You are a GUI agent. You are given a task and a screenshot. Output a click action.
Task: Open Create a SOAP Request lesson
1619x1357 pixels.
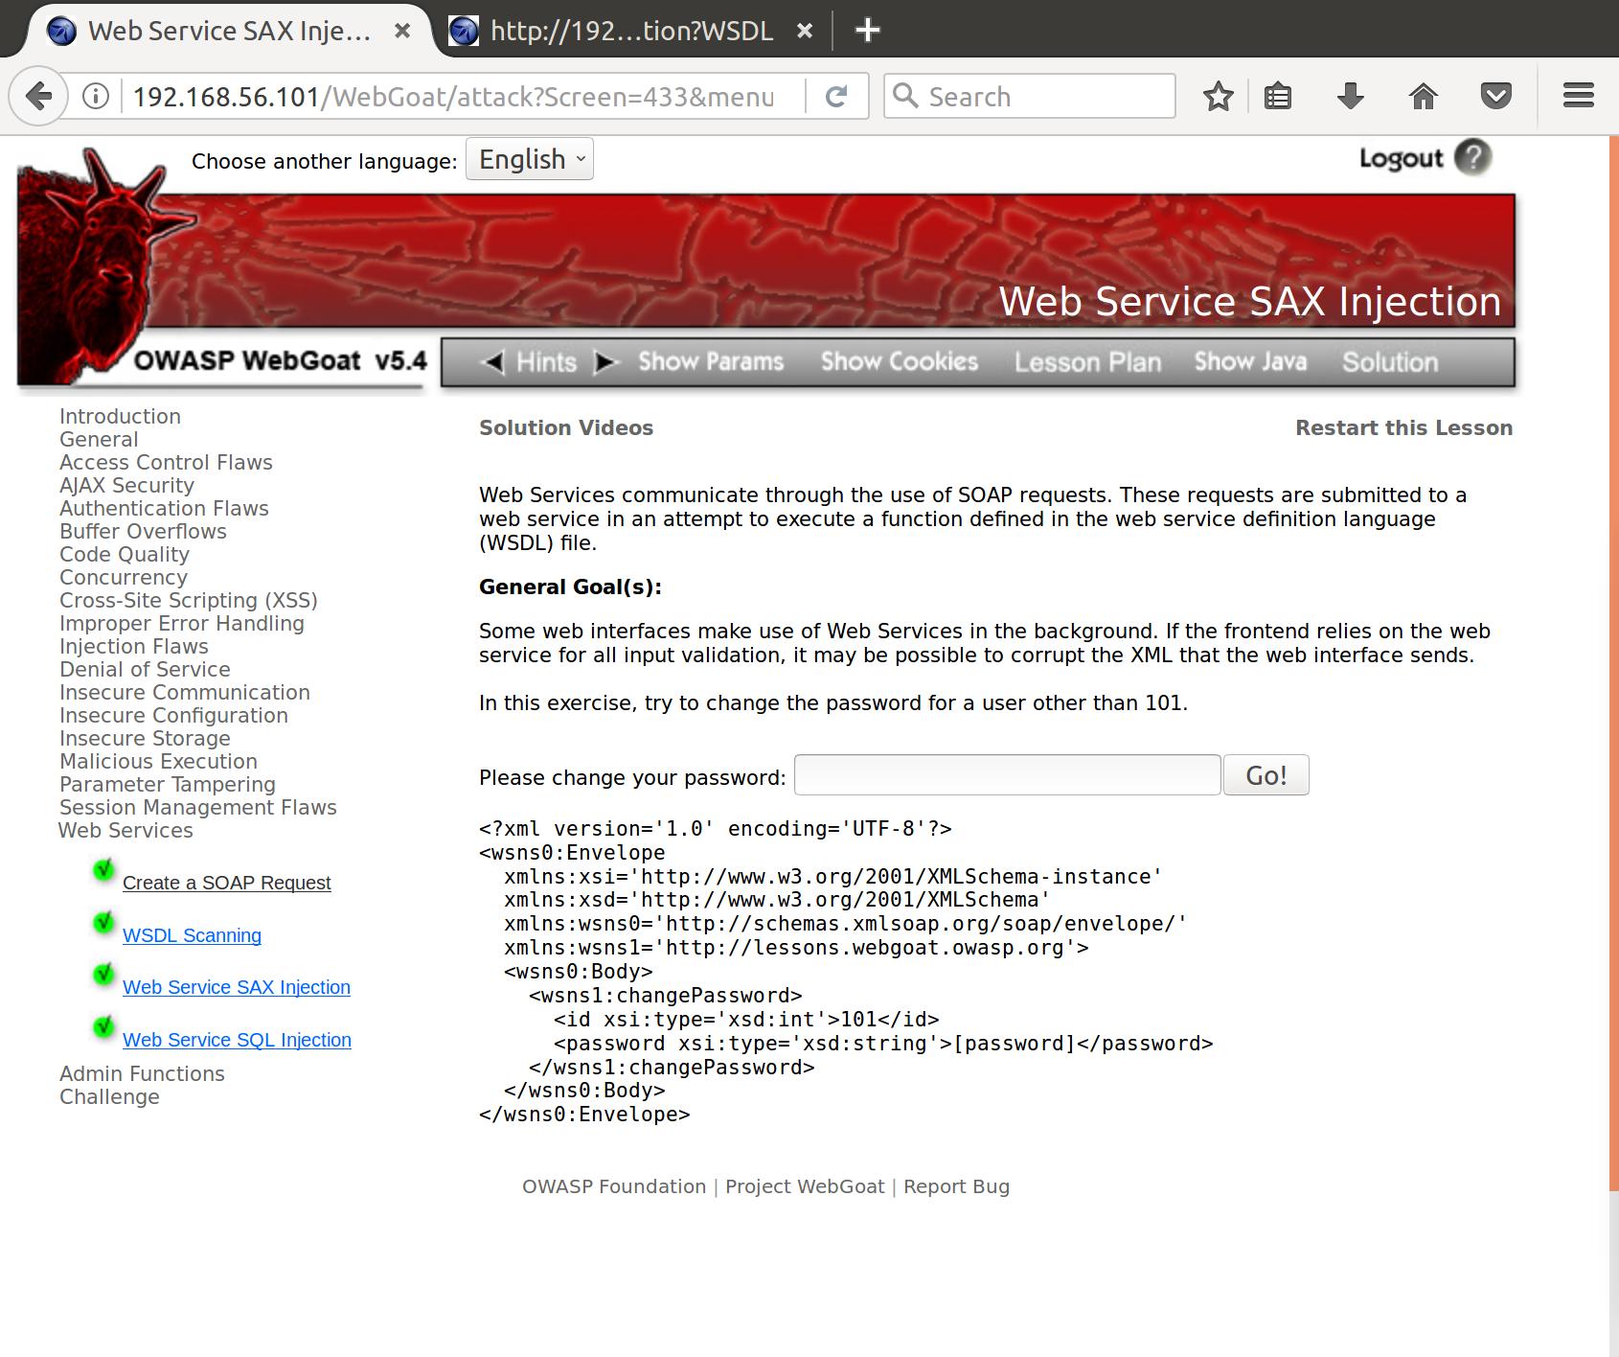click(226, 883)
